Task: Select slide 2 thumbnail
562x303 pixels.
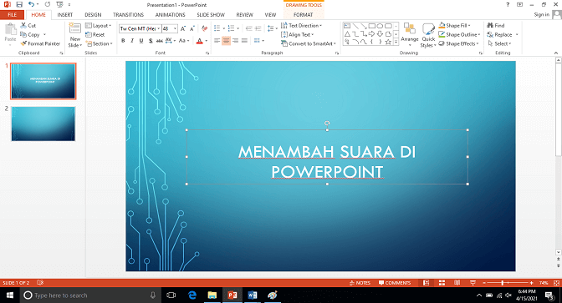Action: 43,124
